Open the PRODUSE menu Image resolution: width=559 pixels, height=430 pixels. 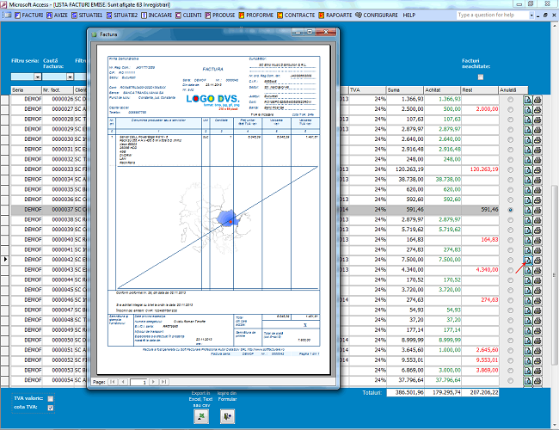pos(220,15)
